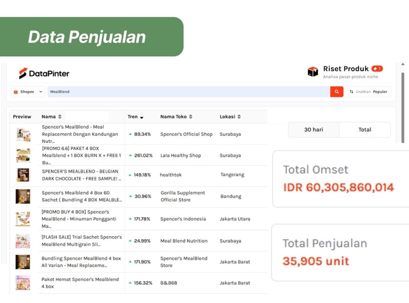Click the red notification badge on Riset Produk
The width and height of the screenshot is (409, 303).
[377, 68]
